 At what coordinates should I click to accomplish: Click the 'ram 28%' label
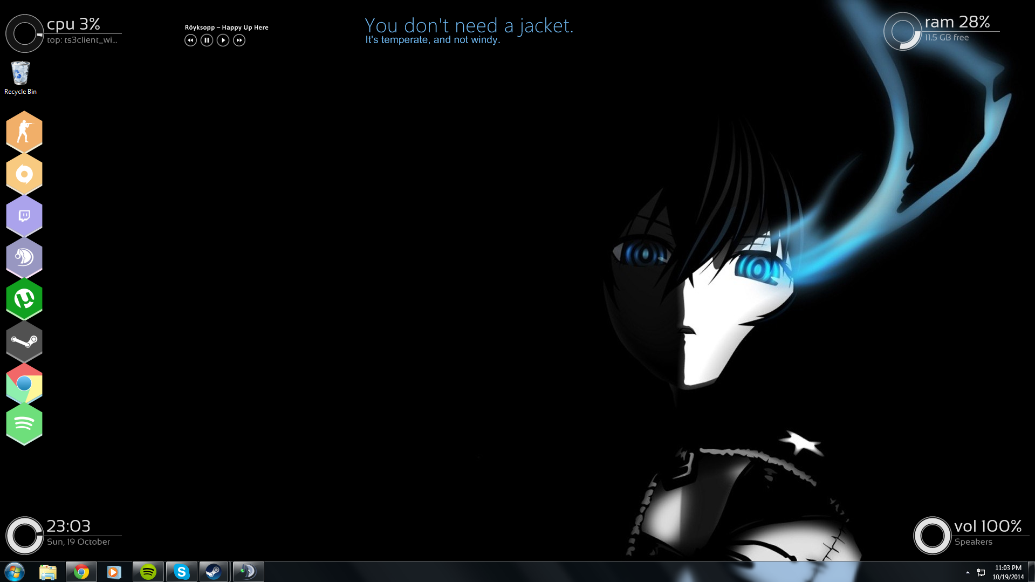coord(957,22)
